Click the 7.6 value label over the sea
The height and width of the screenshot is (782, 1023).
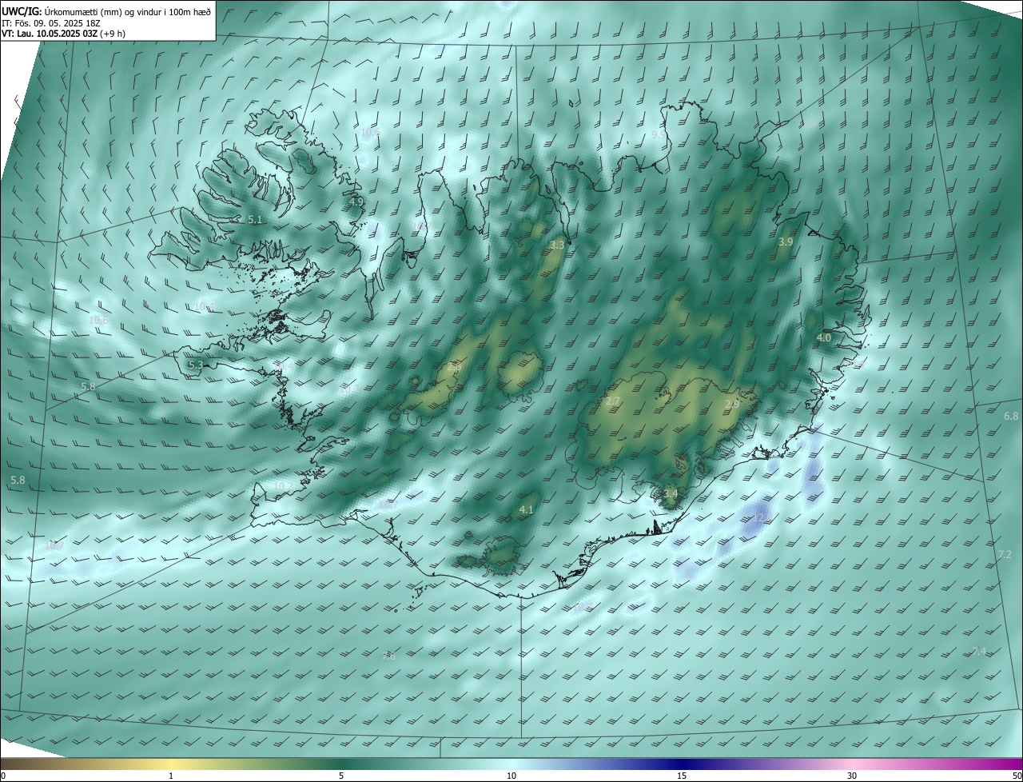point(388,656)
